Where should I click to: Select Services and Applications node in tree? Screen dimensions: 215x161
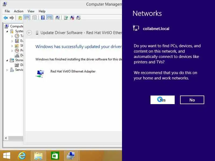pyautogui.click(x=16, y=70)
